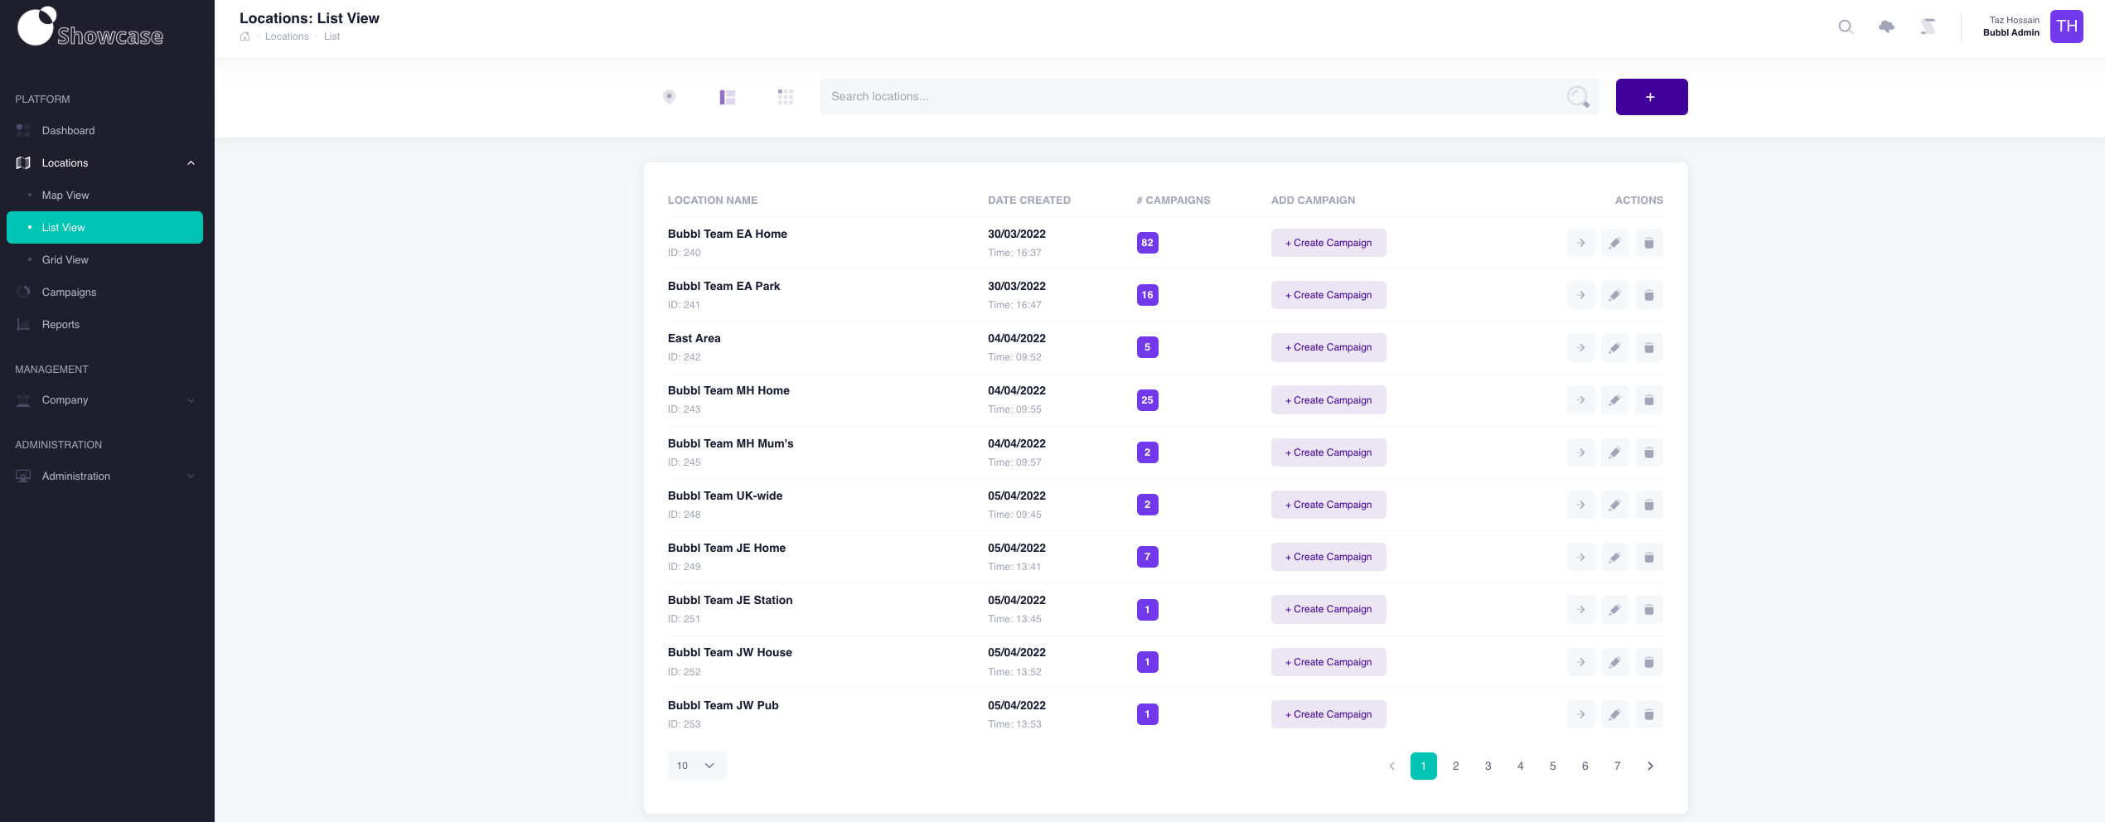Switch to grid layout icon in toolbar
Viewport: 2105px width, 822px height.
pos(786,97)
